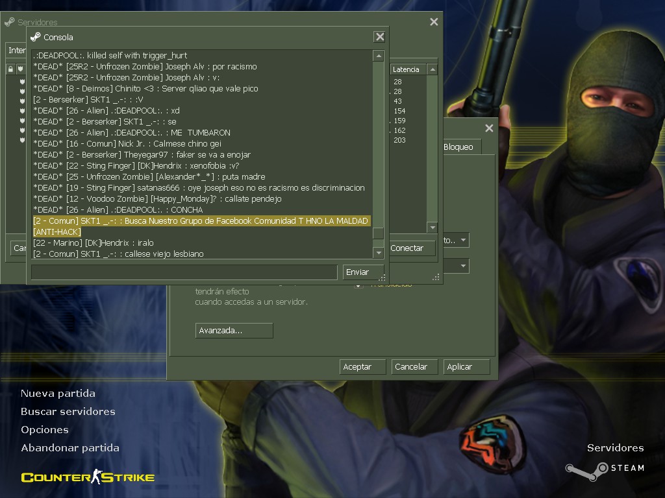Click the highlighted 'Busca Nuestro Grupo de Facebook' line
Viewport: 665px width, 498px height.
point(202,226)
